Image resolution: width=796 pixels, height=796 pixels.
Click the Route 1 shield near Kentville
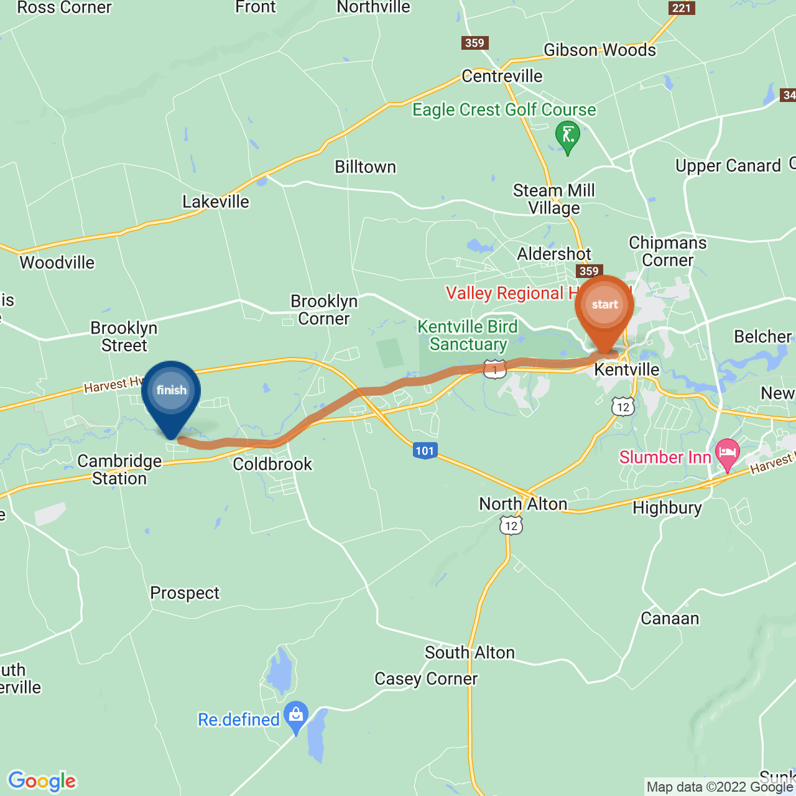pyautogui.click(x=494, y=369)
